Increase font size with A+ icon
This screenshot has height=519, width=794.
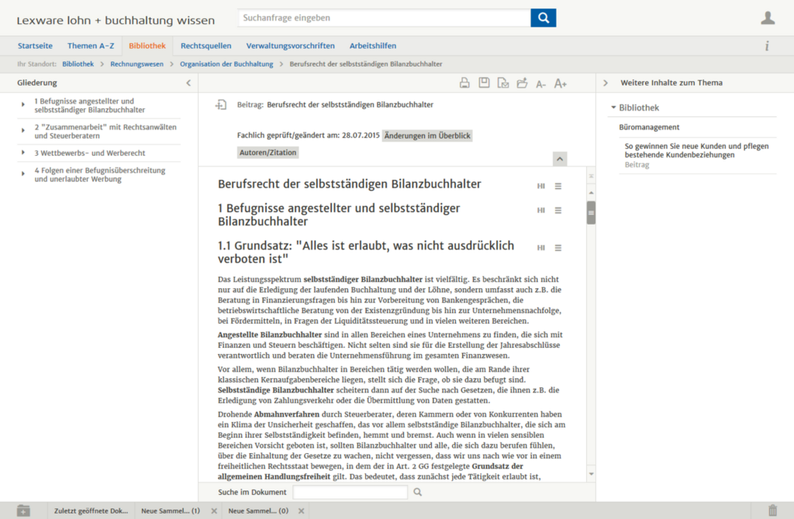click(560, 84)
